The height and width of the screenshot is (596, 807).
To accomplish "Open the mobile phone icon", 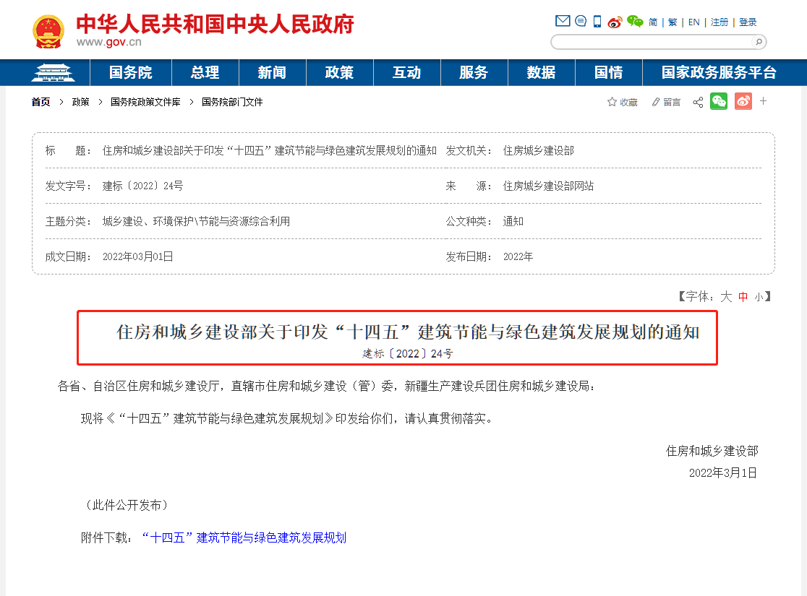I will coord(597,22).
